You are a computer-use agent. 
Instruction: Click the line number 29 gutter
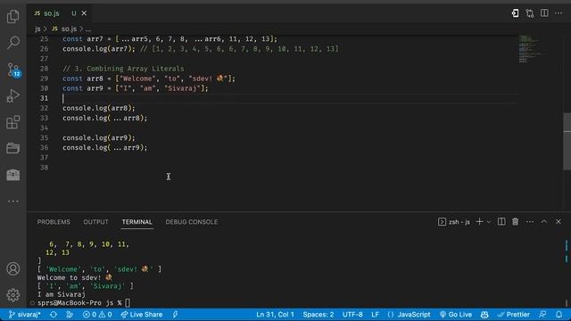pyautogui.click(x=44, y=78)
